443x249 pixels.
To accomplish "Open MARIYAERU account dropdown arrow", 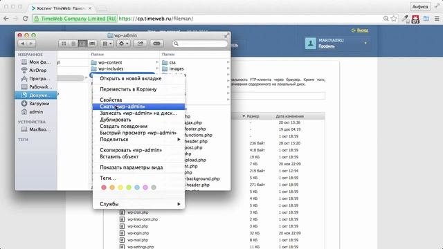I will click(365, 43).
